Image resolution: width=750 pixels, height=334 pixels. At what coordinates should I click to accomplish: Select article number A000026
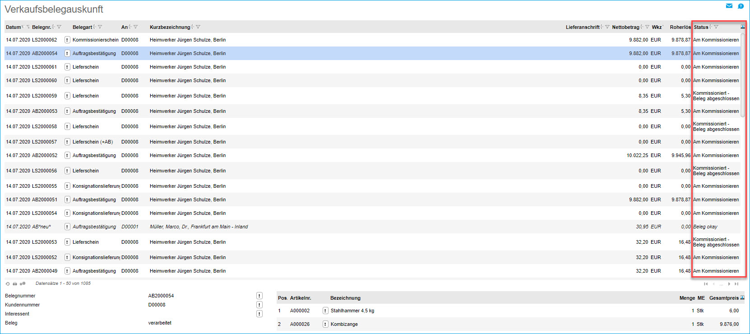click(300, 324)
